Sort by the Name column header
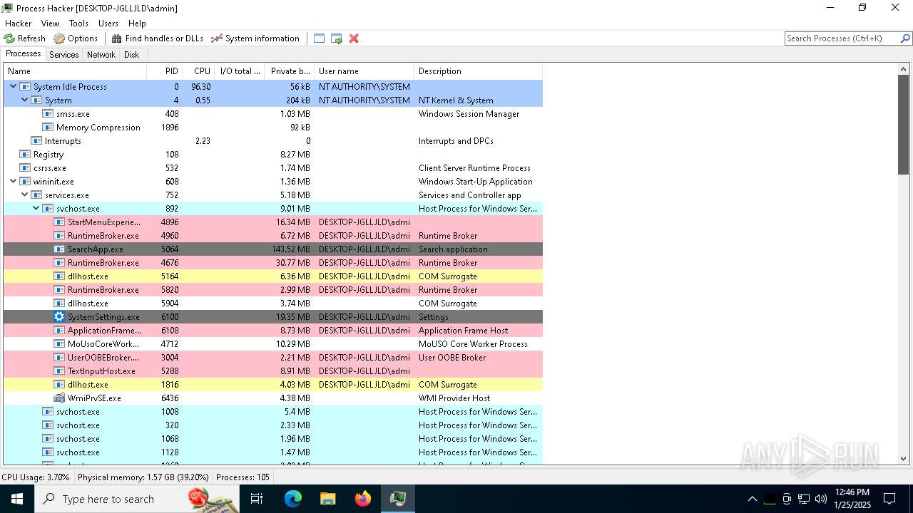 point(75,71)
